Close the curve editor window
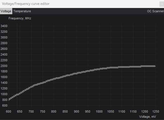 162,4
